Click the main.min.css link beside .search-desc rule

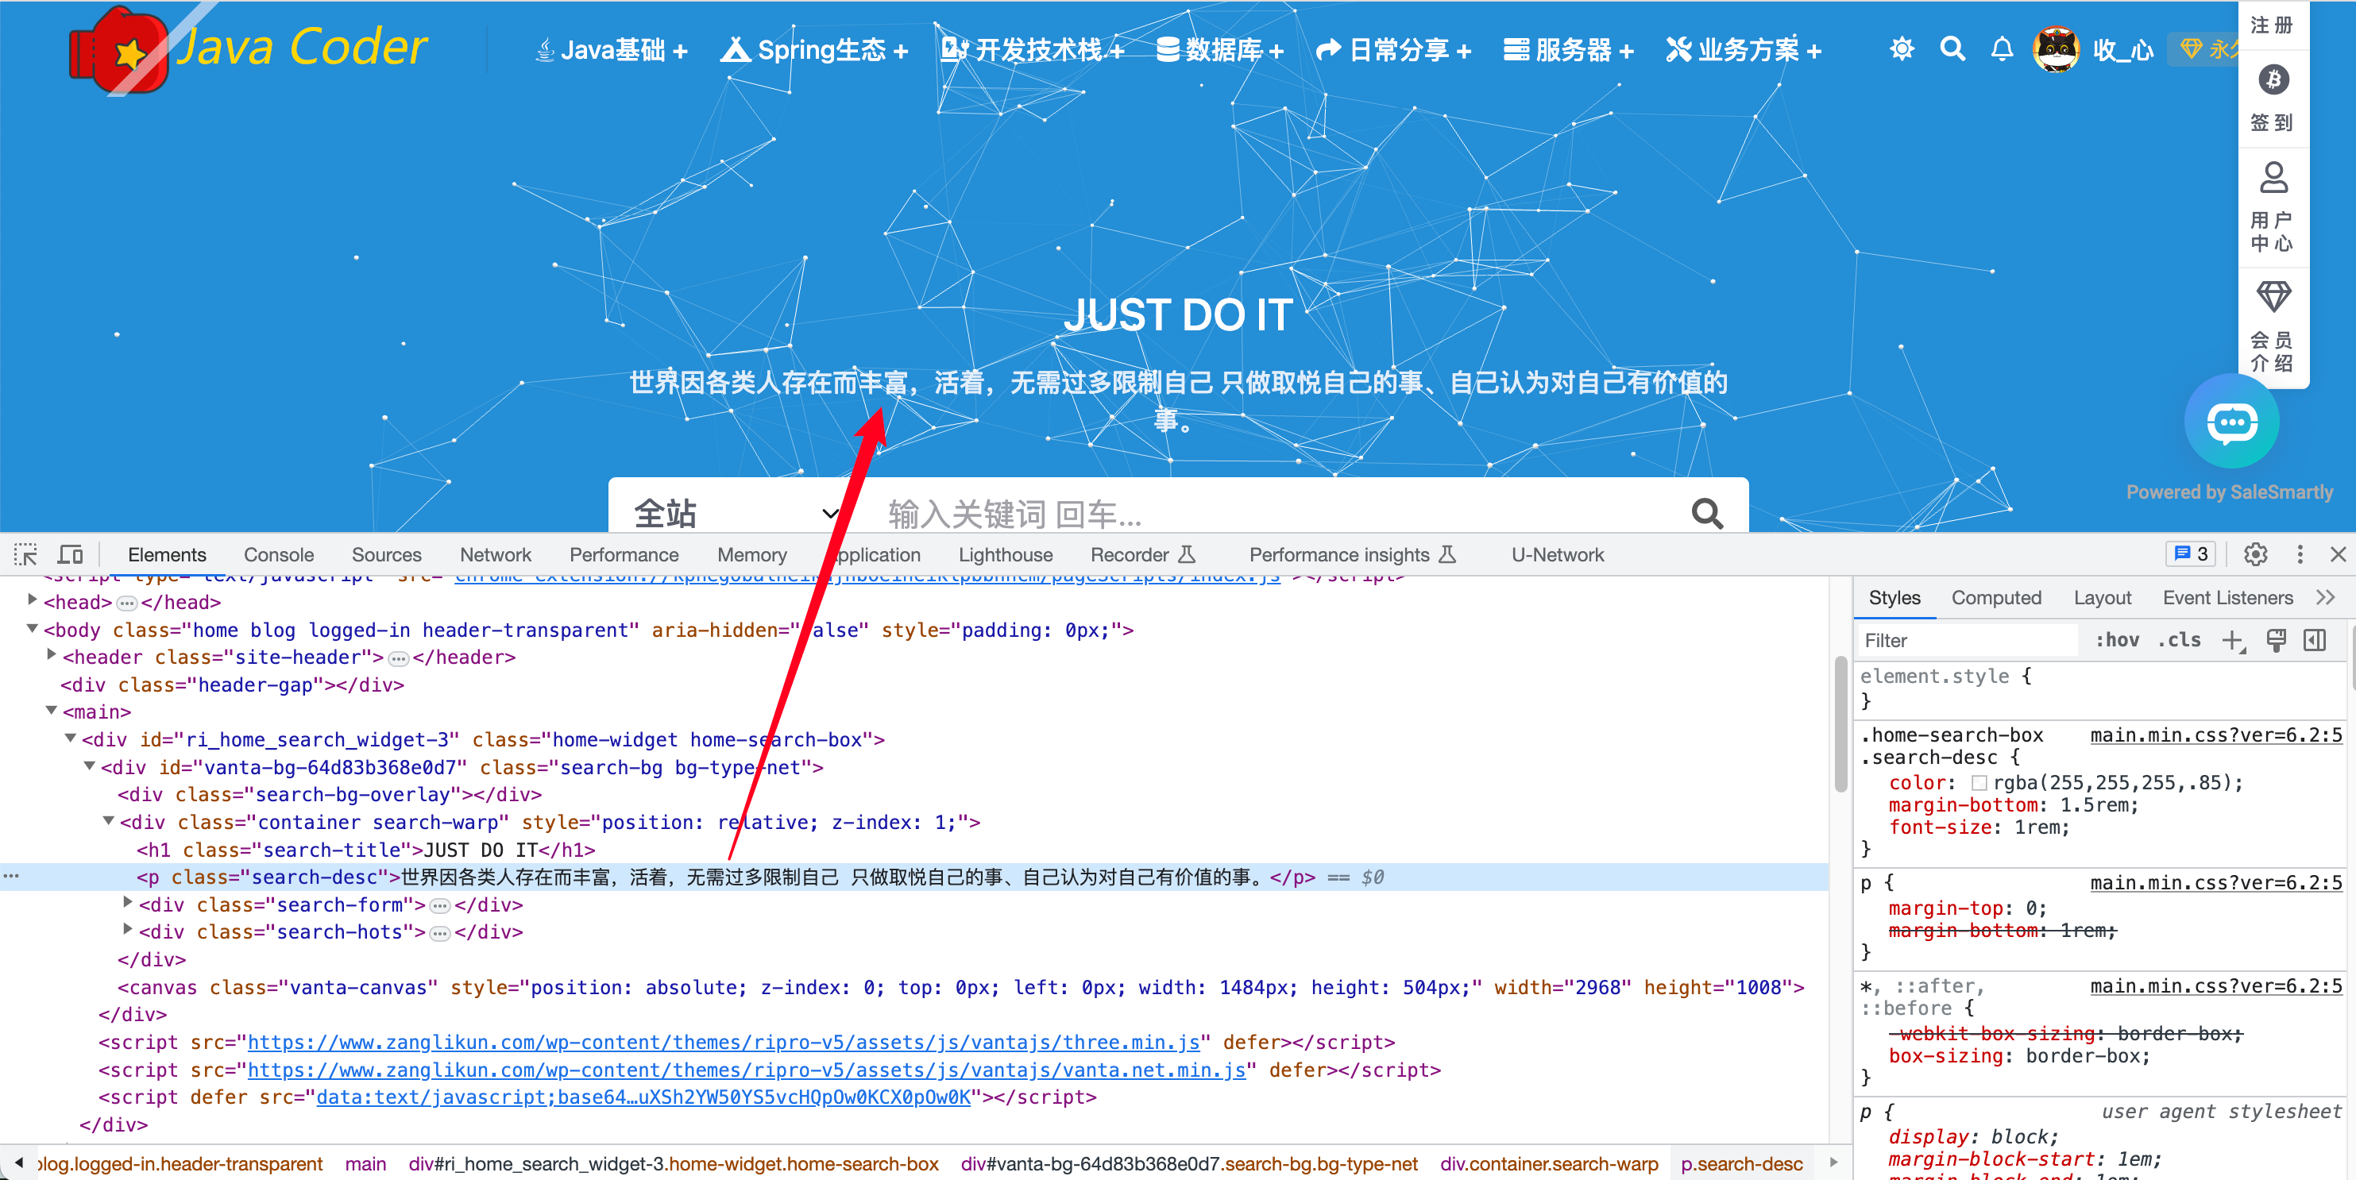coord(2215,736)
